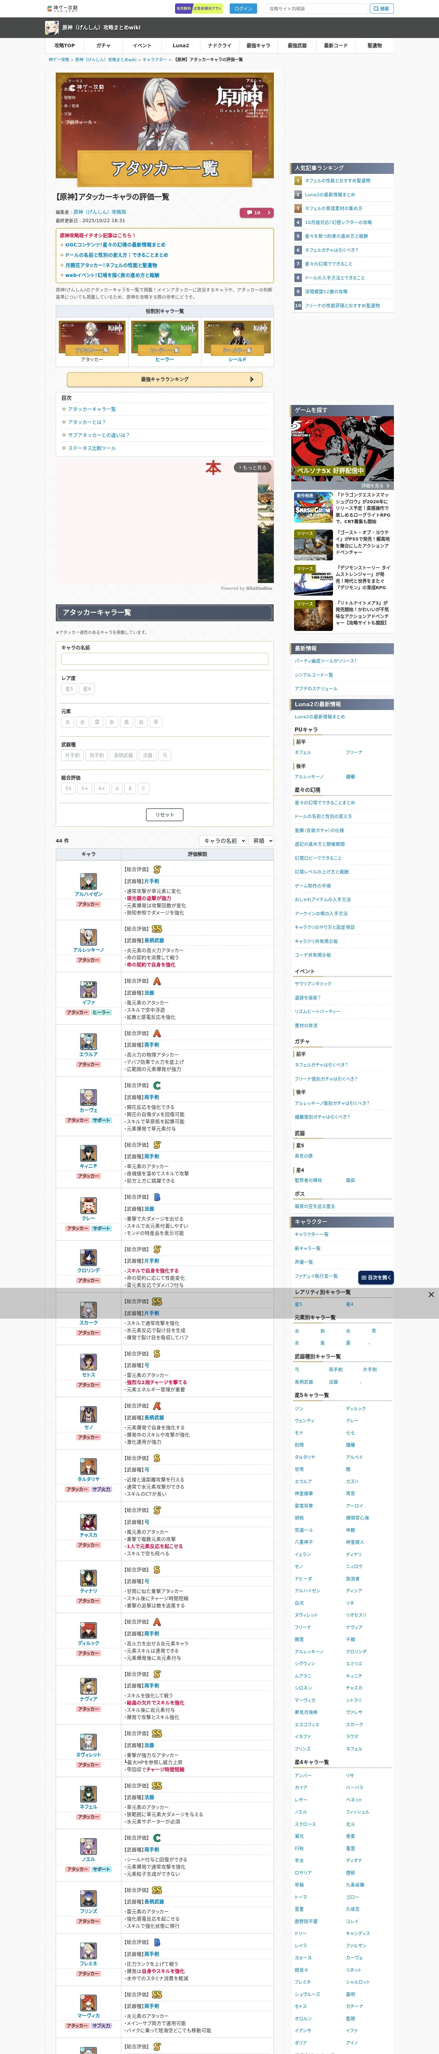
Task: Open the スカーク character portrait icon
Action: 89,1310
